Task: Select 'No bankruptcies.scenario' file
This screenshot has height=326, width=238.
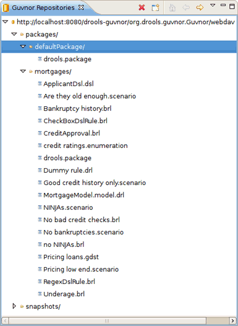Action: [x=83, y=232]
